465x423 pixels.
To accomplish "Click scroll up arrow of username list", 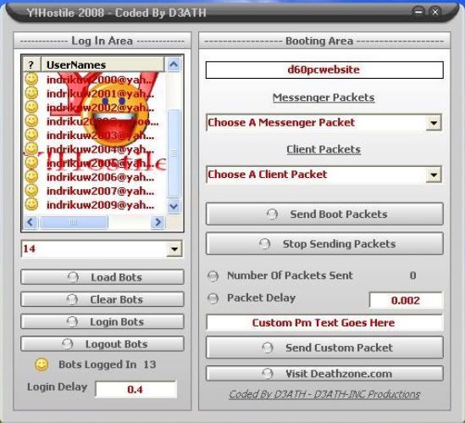I will [174, 64].
